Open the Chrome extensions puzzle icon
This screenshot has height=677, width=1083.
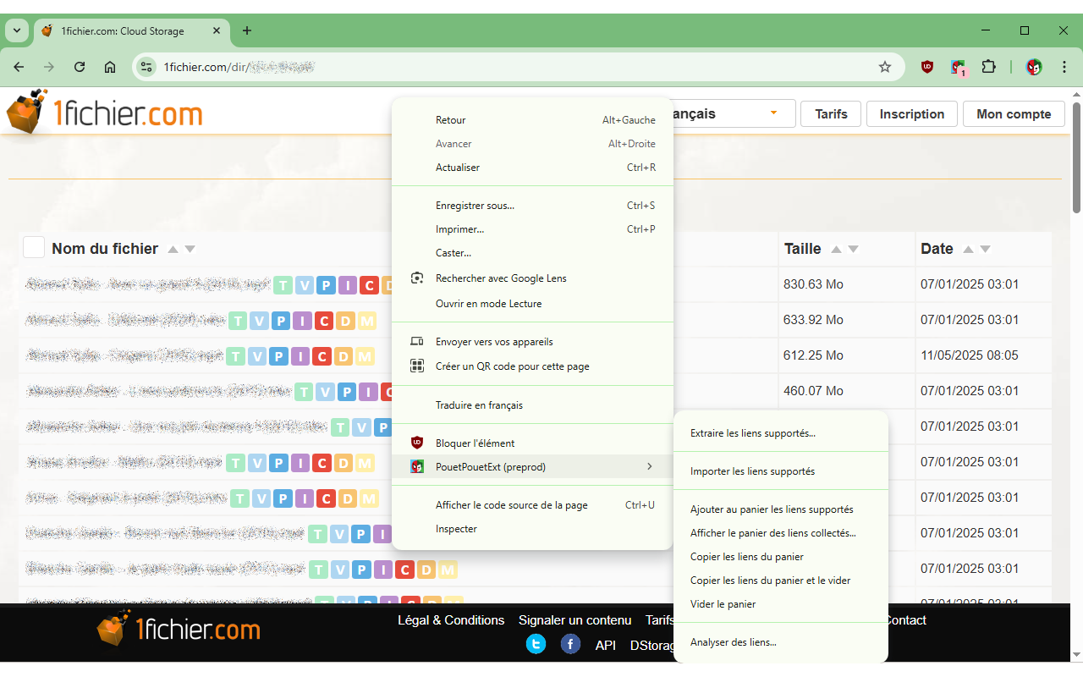[988, 67]
